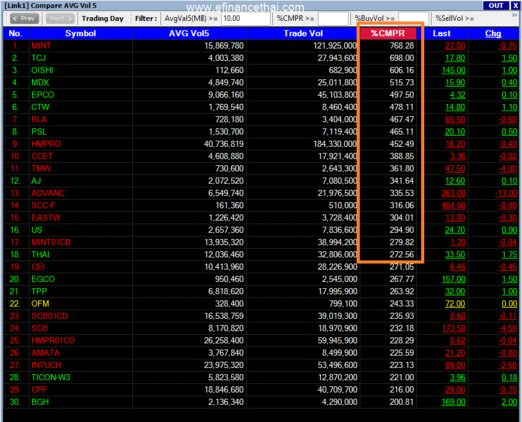Select the TICON-W3 symbol

(51, 378)
